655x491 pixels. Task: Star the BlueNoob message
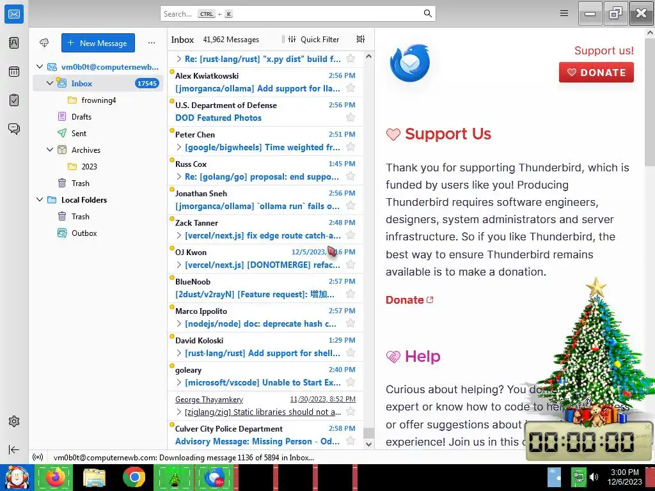tap(351, 294)
